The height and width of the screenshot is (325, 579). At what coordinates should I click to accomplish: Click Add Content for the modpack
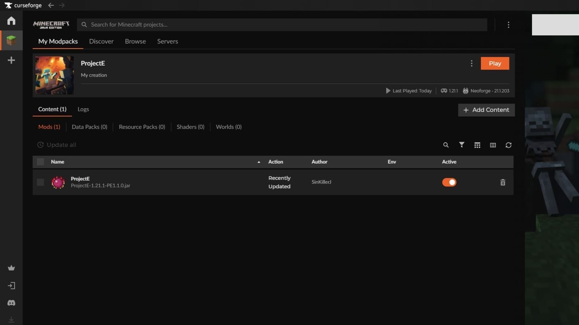click(486, 110)
